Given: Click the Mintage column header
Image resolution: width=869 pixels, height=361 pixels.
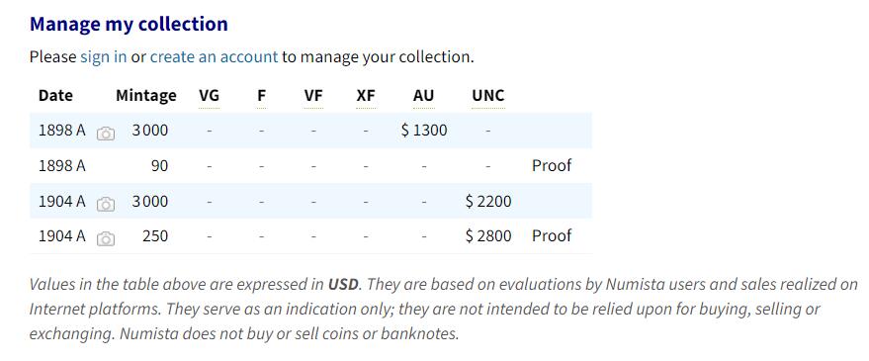Looking at the screenshot, I should coord(146,95).
